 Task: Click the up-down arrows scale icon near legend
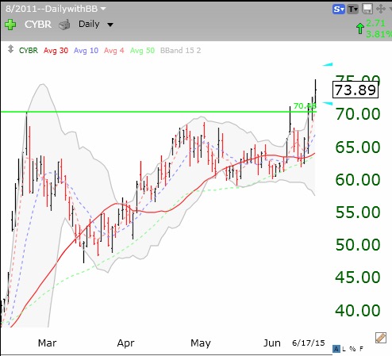(10, 49)
